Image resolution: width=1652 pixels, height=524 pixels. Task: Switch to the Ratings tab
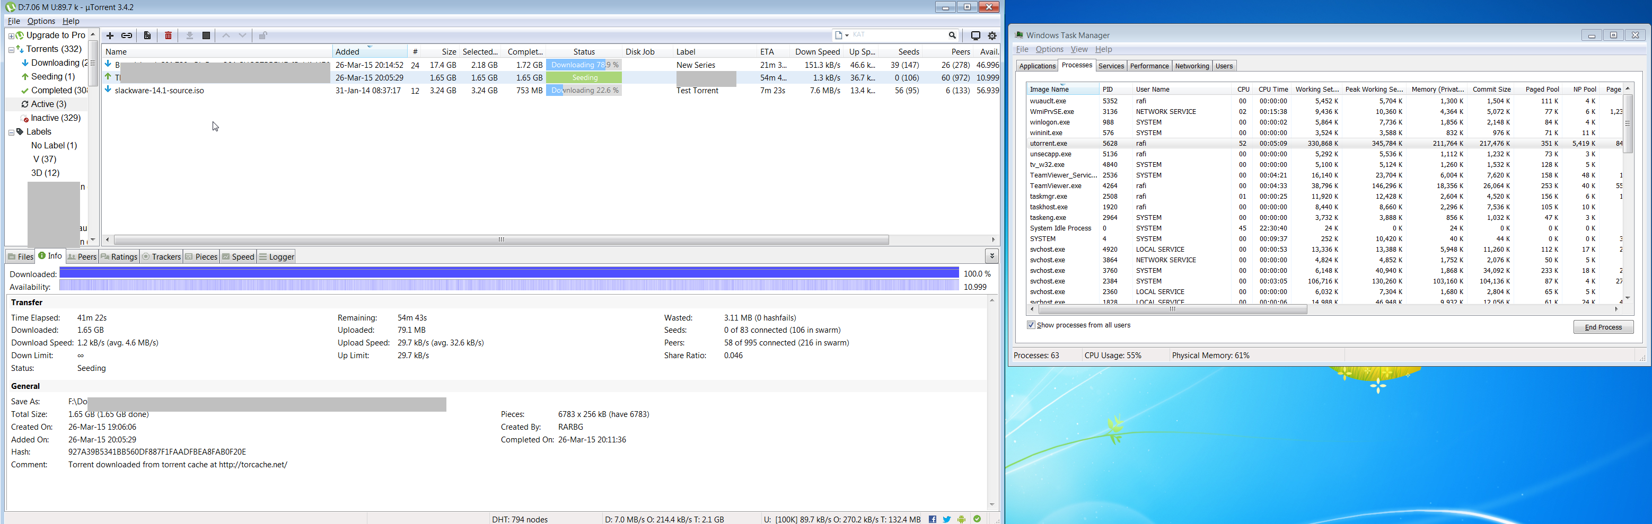pyautogui.click(x=119, y=257)
